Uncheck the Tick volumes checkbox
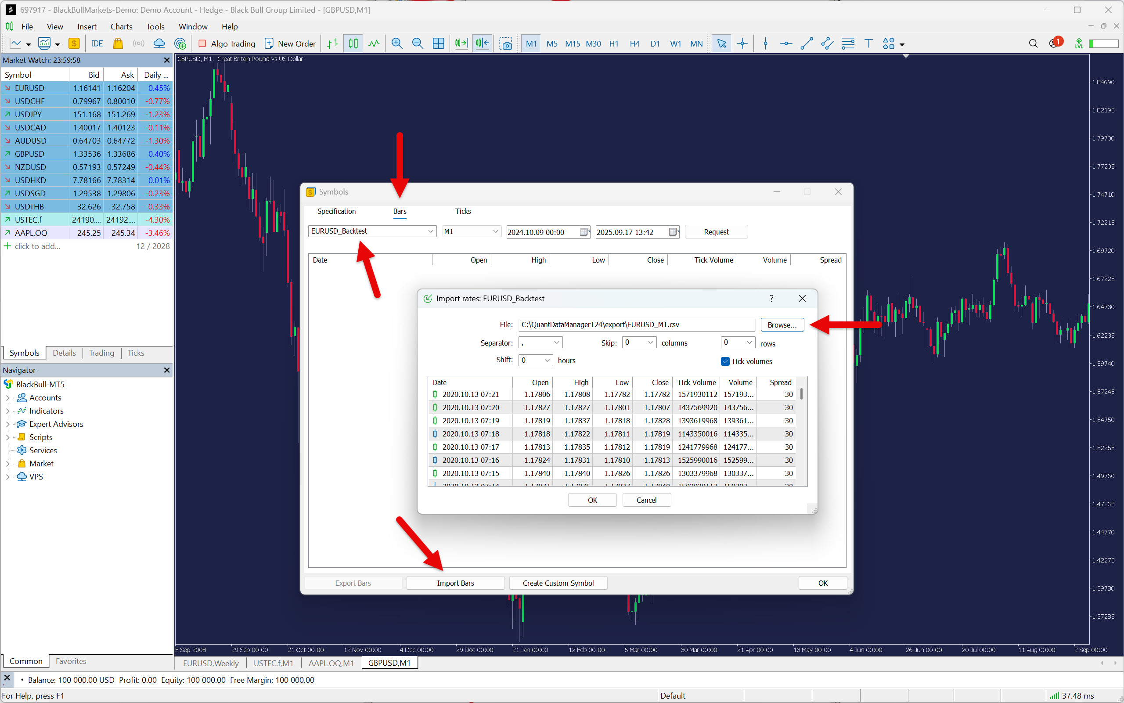 pos(725,361)
